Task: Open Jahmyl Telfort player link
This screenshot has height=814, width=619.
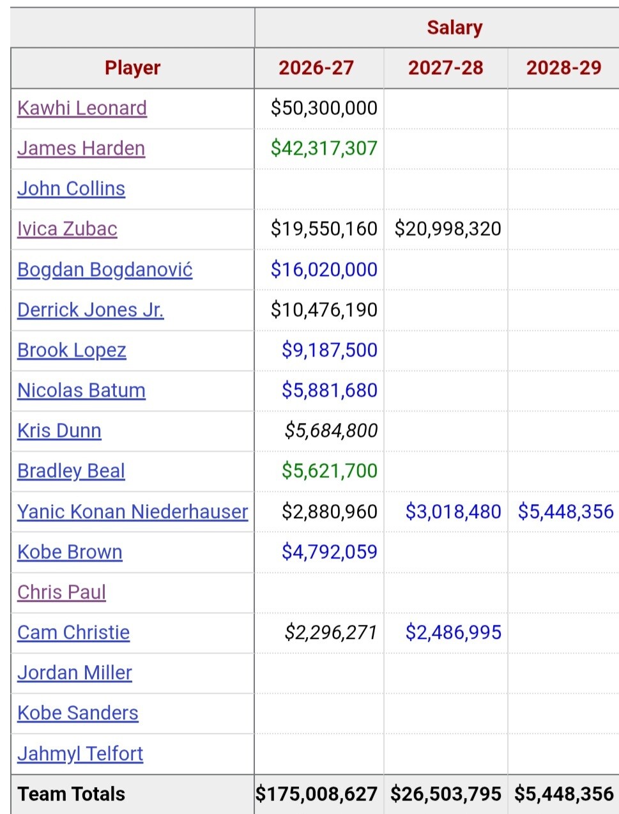Action: (x=80, y=754)
